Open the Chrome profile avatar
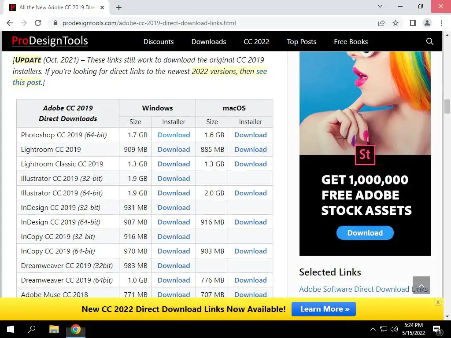This screenshot has height=338, width=451. pyautogui.click(x=427, y=23)
